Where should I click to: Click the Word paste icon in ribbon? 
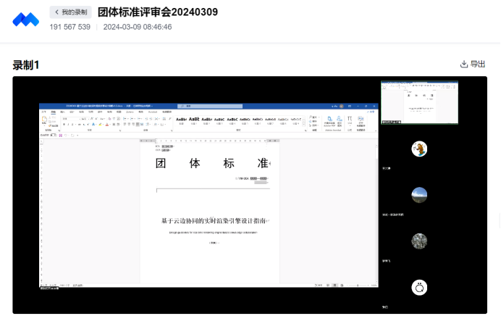[x=44, y=121]
